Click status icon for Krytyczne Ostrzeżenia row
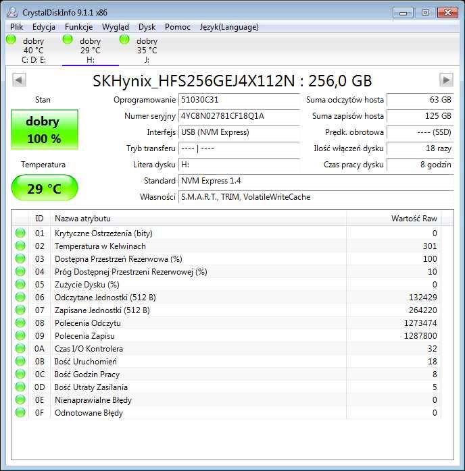Image resolution: width=465 pixels, height=471 pixels. [20, 233]
